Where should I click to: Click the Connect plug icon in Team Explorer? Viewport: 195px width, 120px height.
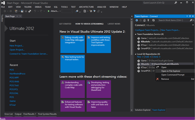148,20
